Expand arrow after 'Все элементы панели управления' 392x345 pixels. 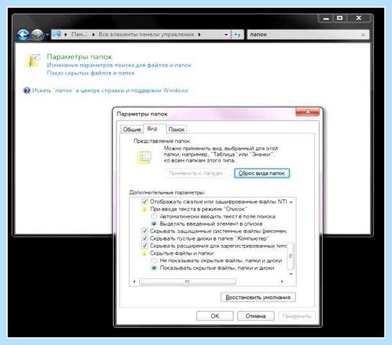click(199, 35)
